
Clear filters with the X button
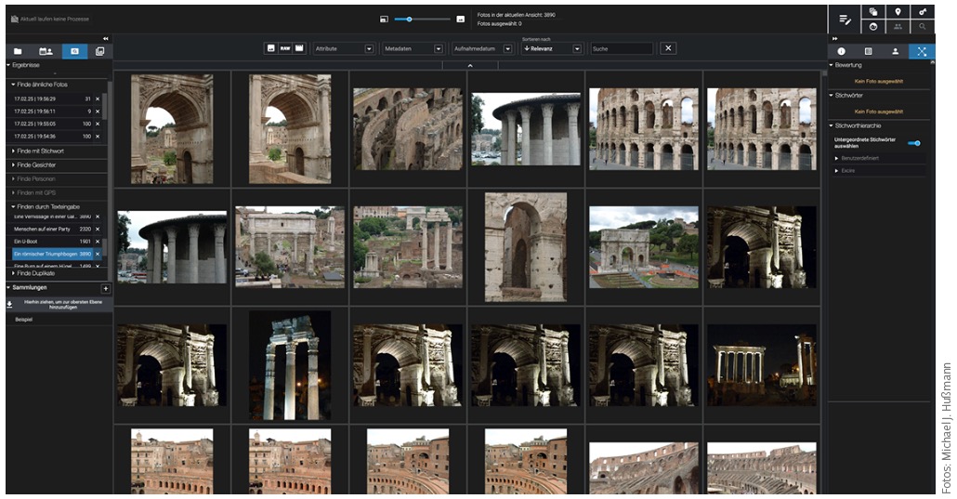pyautogui.click(x=668, y=48)
